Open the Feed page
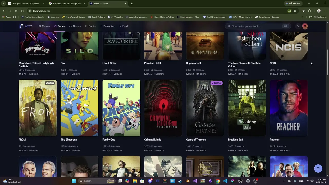The image size is (329, 185). (123, 26)
